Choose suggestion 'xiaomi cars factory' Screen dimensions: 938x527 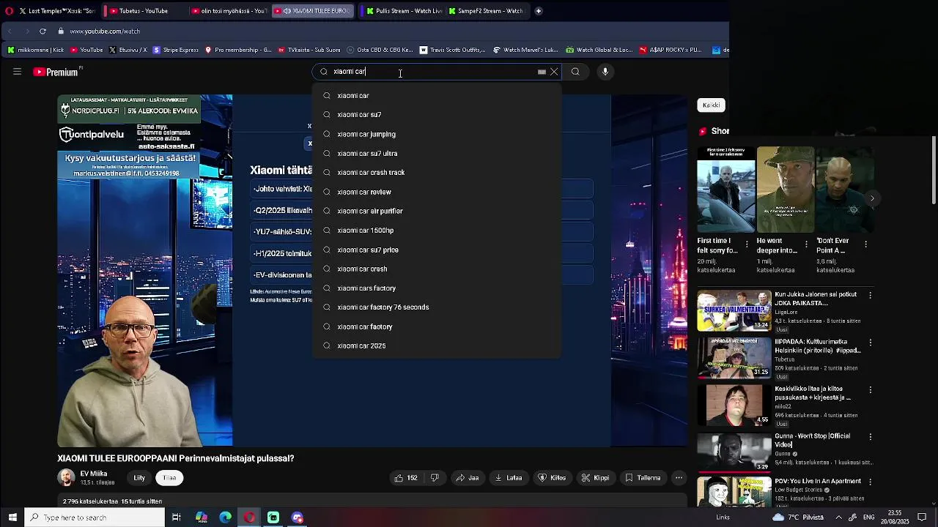tap(437, 288)
